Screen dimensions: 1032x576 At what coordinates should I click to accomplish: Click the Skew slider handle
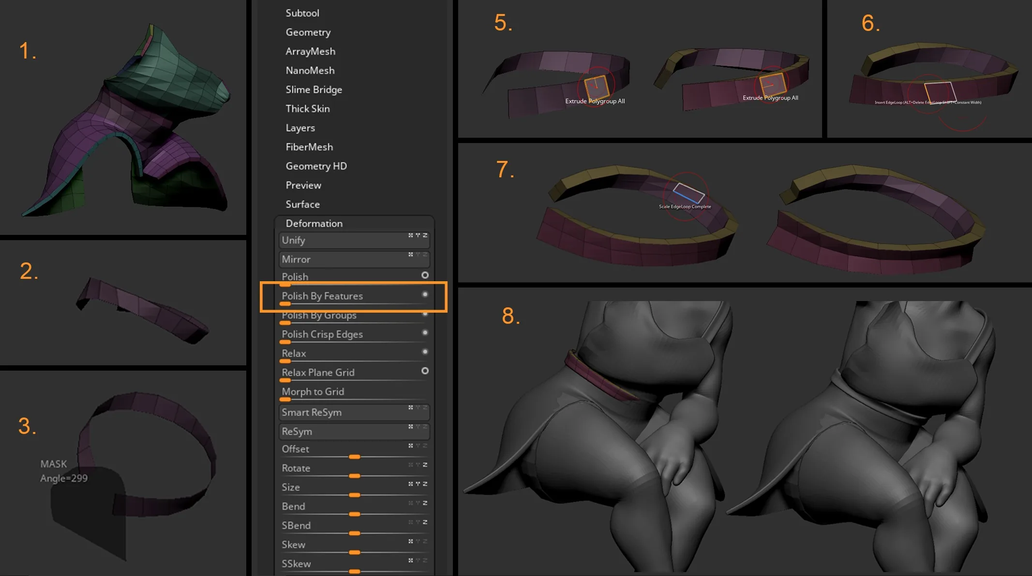coord(355,552)
